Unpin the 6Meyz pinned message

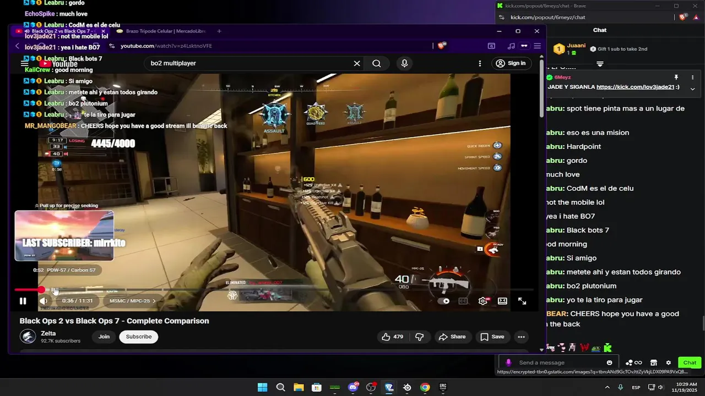(x=676, y=78)
